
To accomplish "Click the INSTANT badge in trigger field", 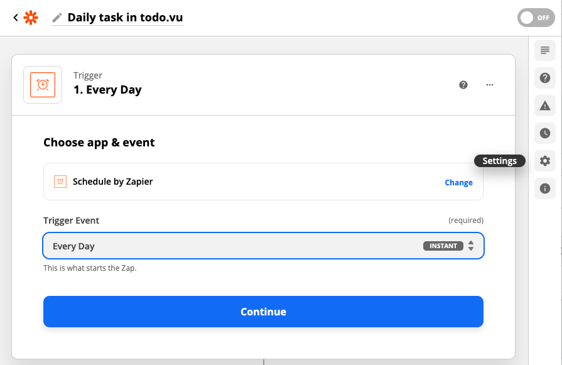I will click(443, 246).
